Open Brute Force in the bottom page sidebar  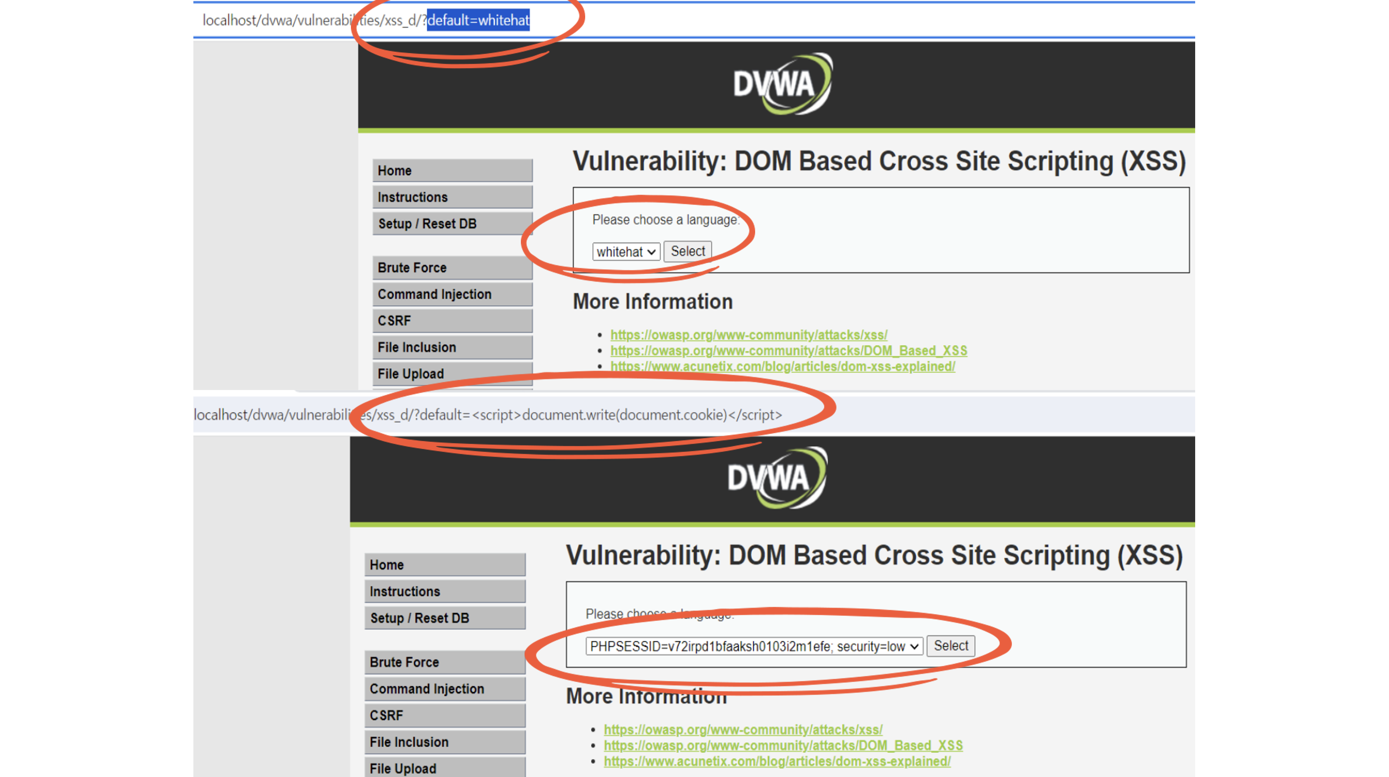click(445, 662)
